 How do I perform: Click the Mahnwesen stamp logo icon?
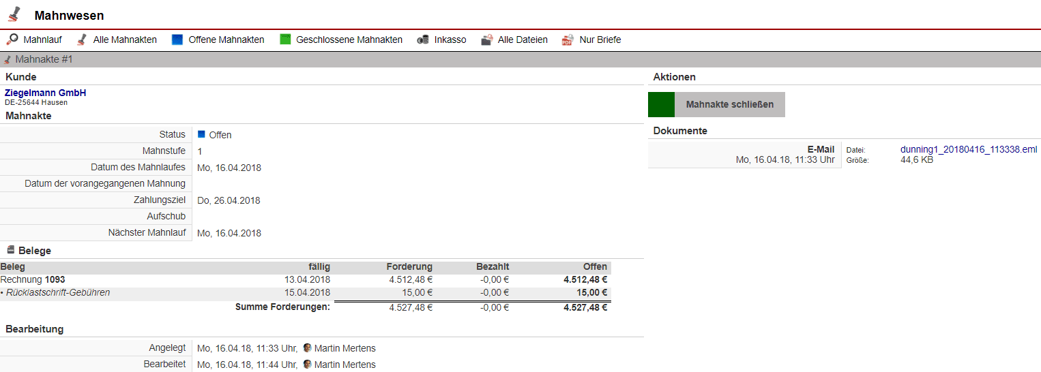tap(14, 14)
